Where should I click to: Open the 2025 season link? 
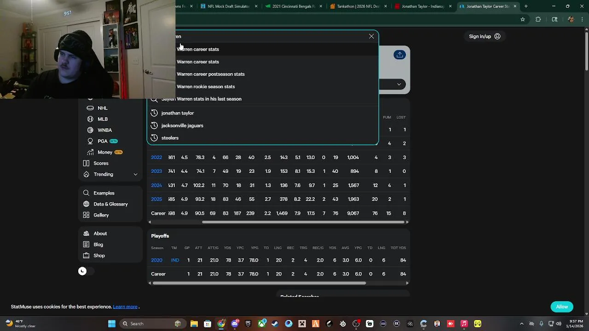156,199
